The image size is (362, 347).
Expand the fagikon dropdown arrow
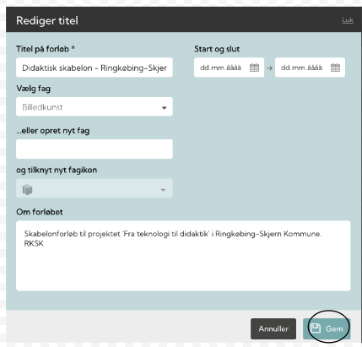tap(163, 190)
